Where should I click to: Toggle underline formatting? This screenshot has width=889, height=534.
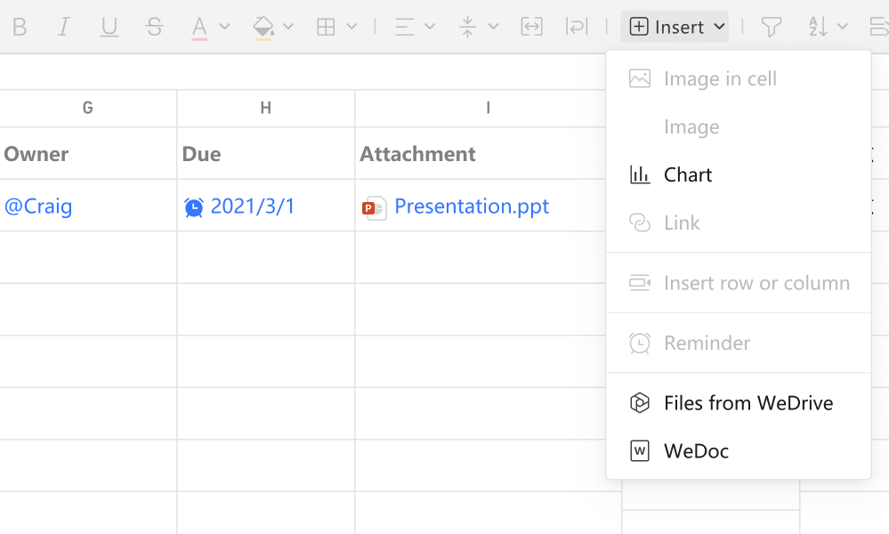109,27
